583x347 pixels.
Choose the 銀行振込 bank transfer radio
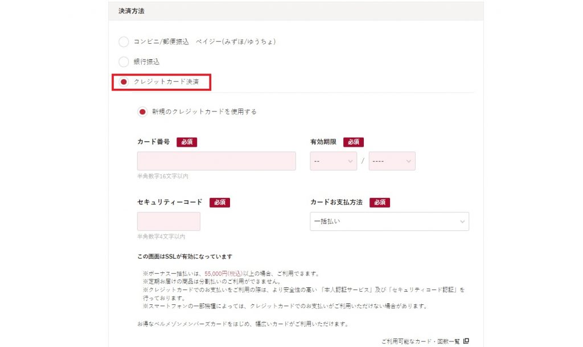point(124,62)
